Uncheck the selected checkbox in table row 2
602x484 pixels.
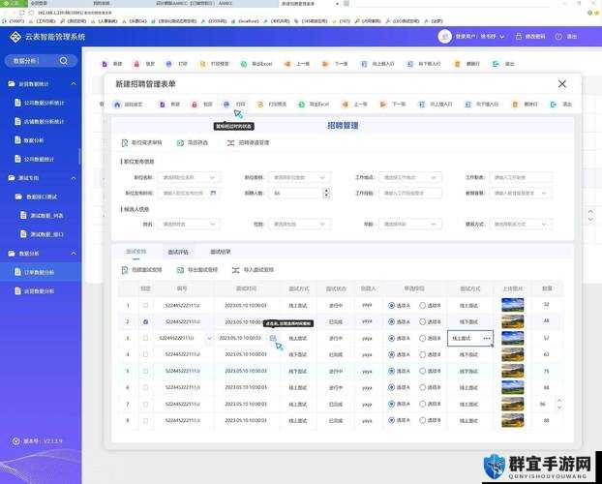[145, 322]
